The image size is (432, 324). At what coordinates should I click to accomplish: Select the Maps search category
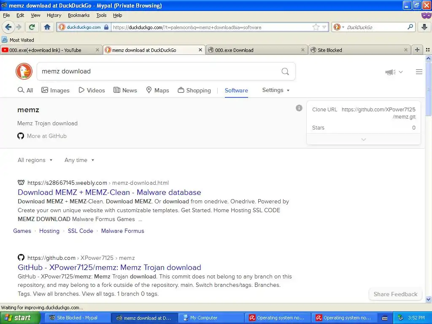157,90
